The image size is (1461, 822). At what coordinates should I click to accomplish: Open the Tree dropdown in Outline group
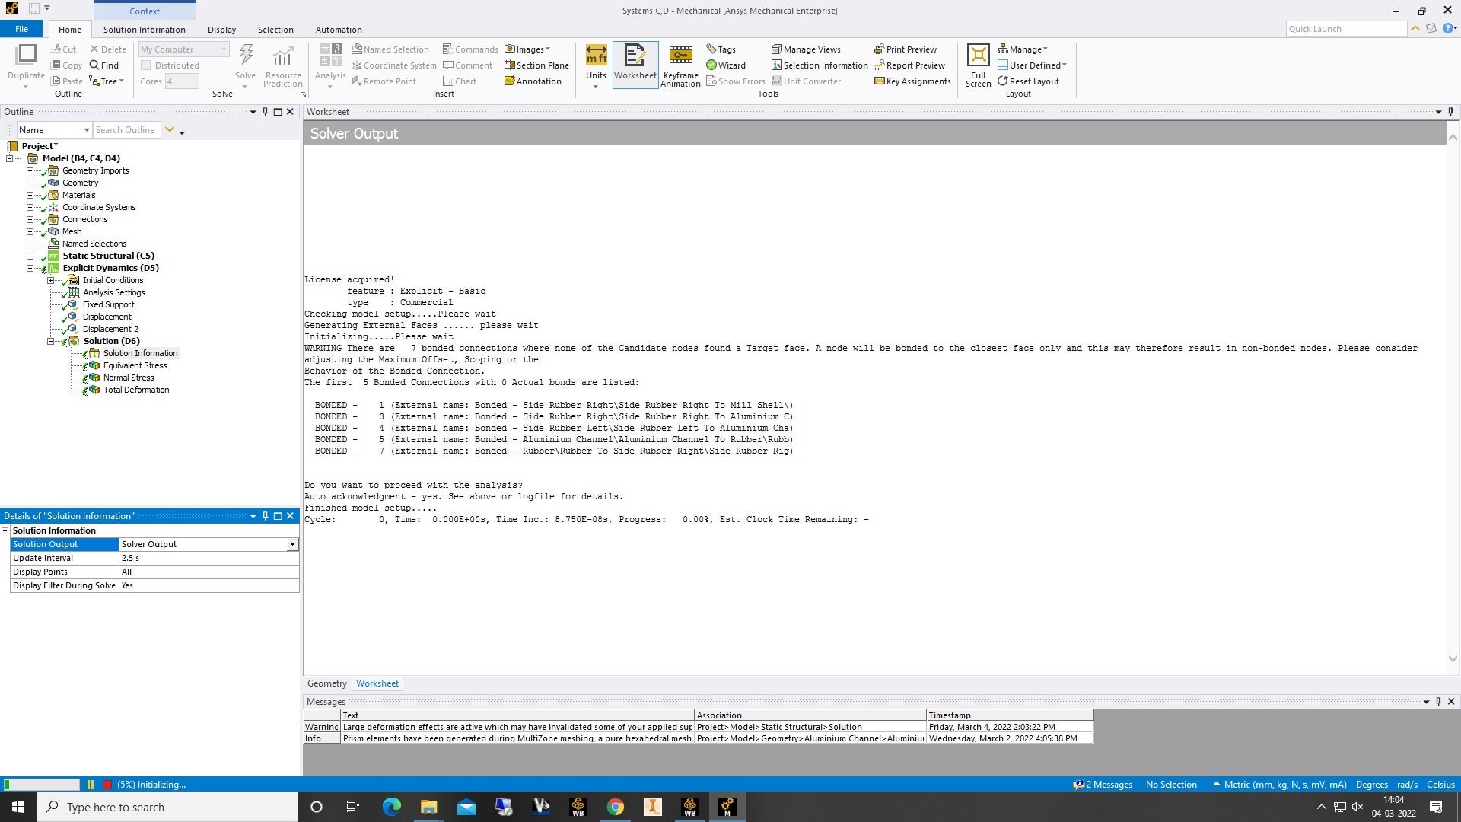[107, 81]
